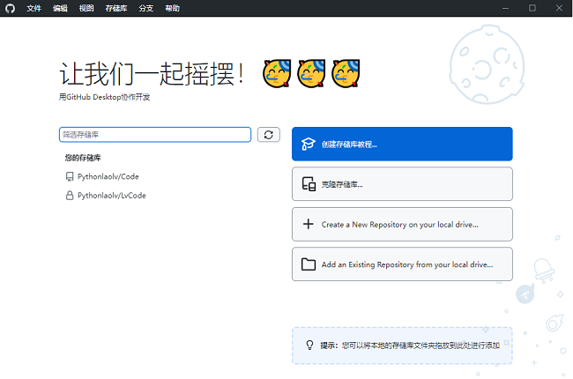Select the Pythonlaolv/Code repository
The image size is (573, 379).
click(108, 176)
